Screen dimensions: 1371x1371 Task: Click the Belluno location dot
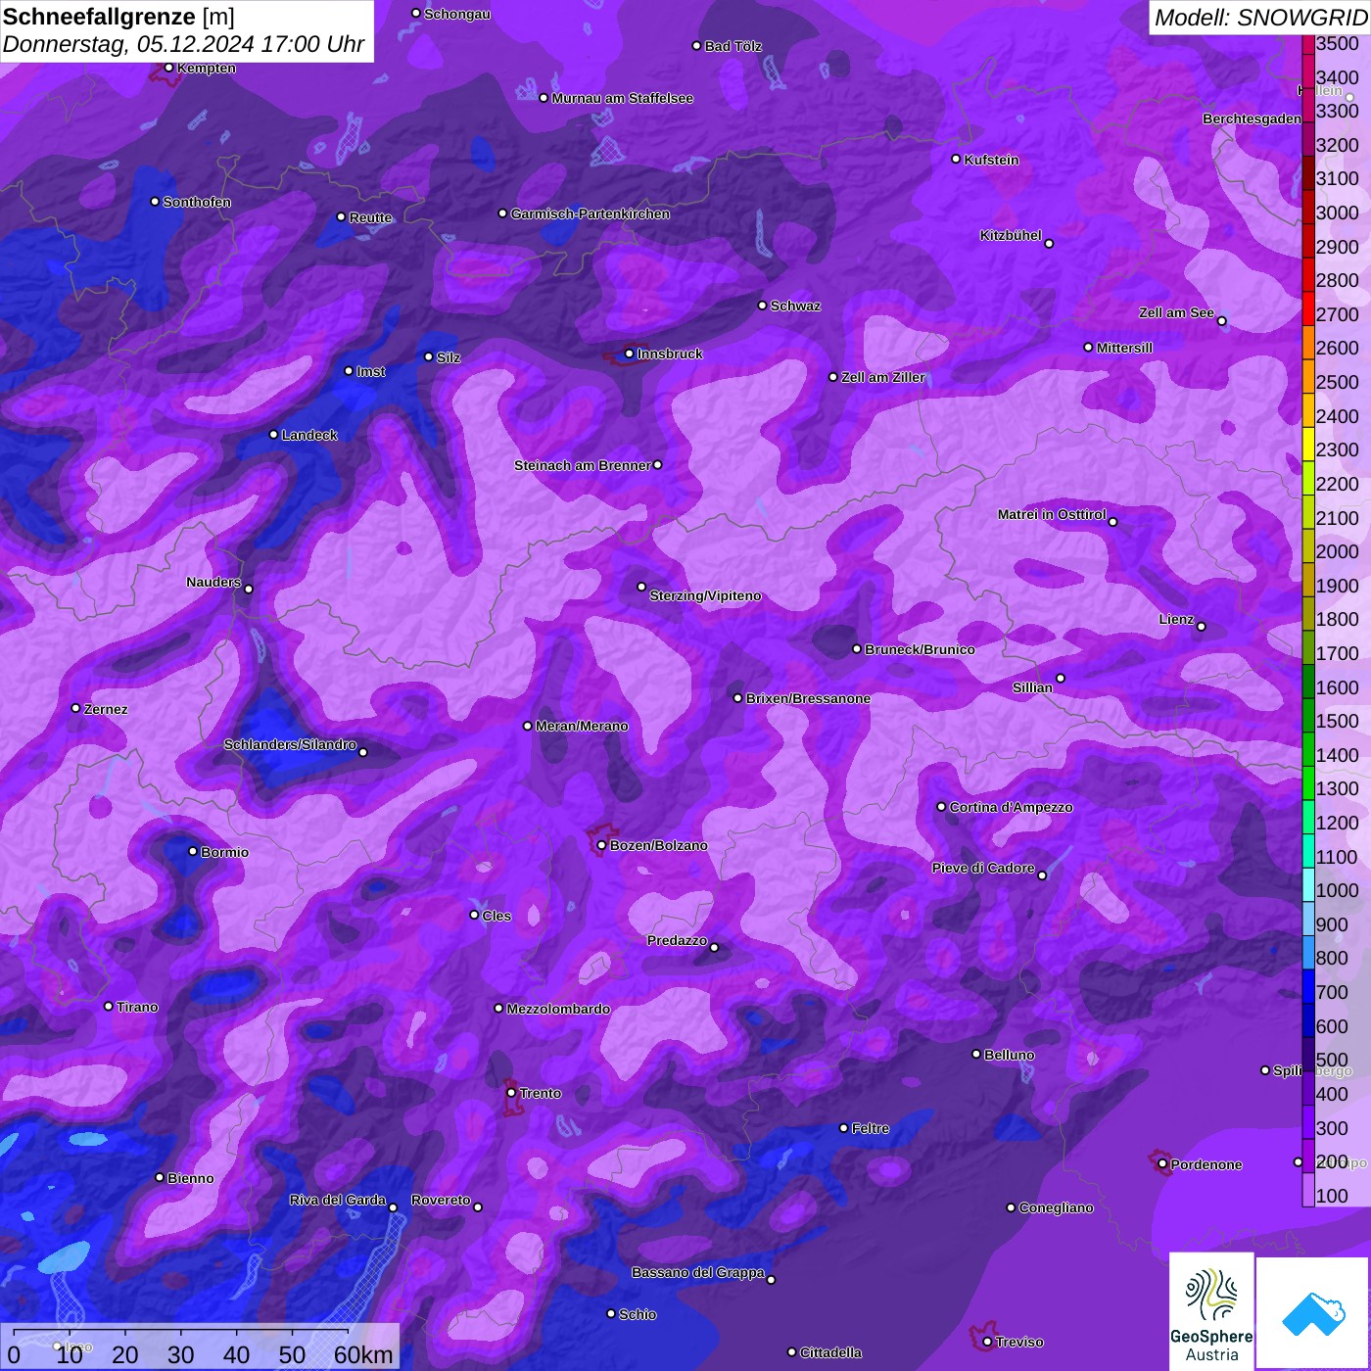tap(975, 1054)
